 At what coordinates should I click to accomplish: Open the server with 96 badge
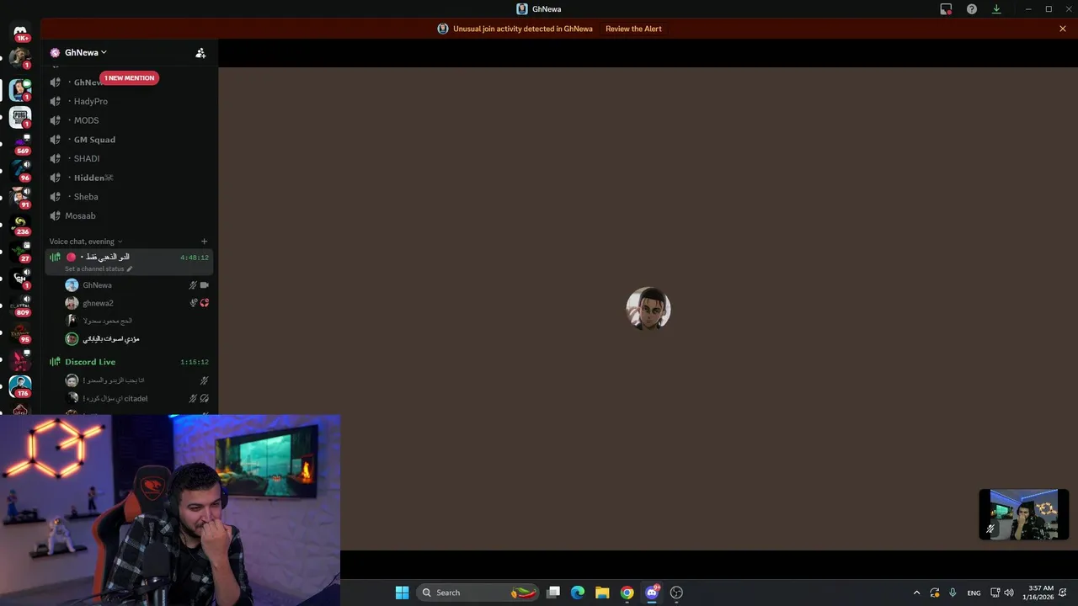[x=20, y=170]
